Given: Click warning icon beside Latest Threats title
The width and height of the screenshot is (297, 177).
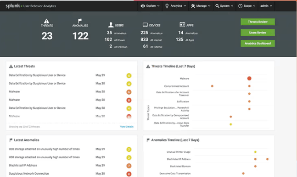Looking at the screenshot, I should [x=11, y=66].
